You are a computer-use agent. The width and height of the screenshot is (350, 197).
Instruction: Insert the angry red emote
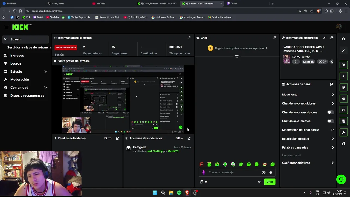point(202,164)
